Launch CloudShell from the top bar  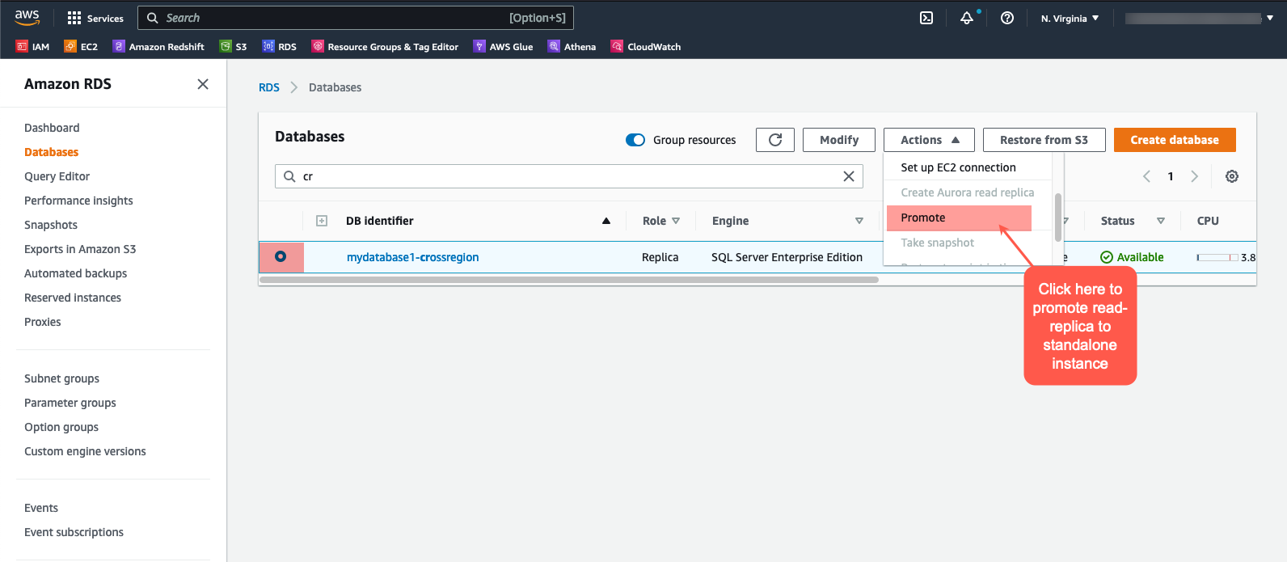click(x=926, y=18)
